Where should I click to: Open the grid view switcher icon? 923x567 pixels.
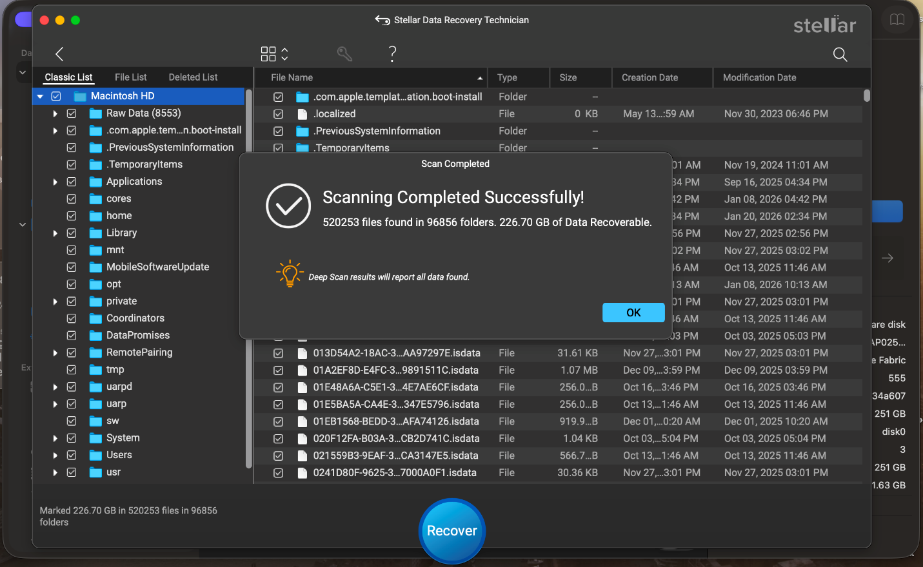[x=273, y=54]
